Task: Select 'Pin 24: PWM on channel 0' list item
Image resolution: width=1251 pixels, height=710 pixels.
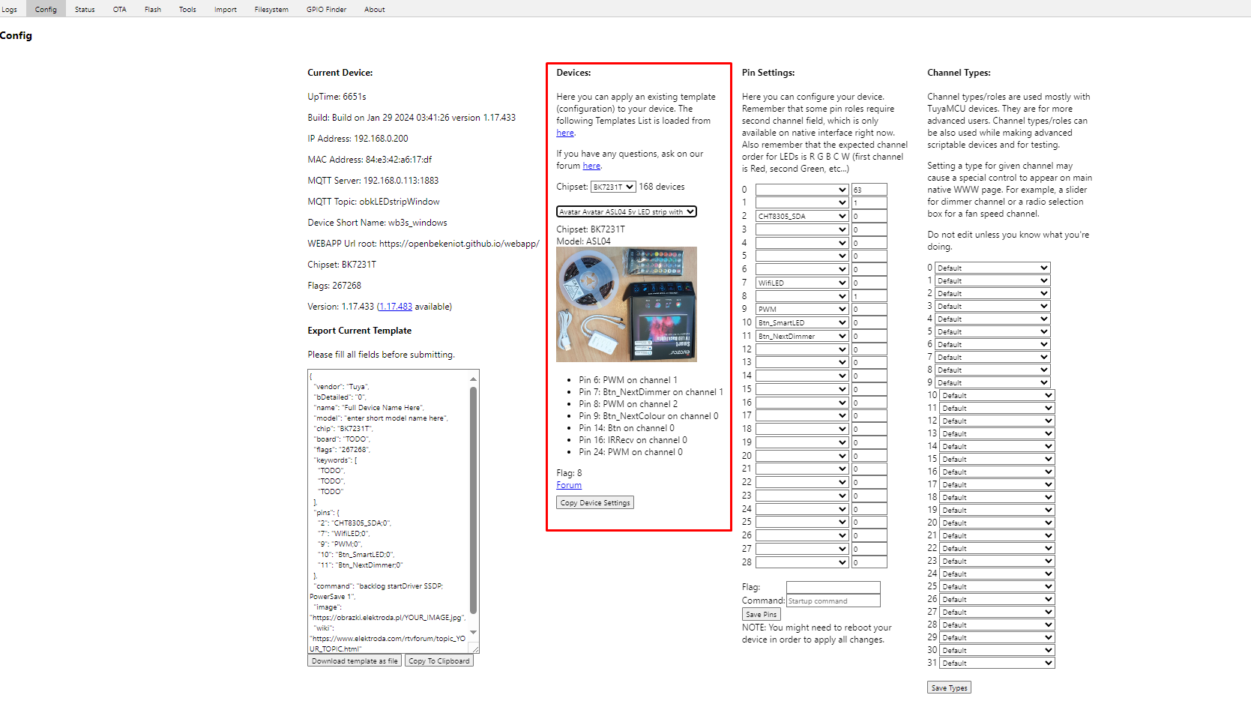Action: coord(630,452)
